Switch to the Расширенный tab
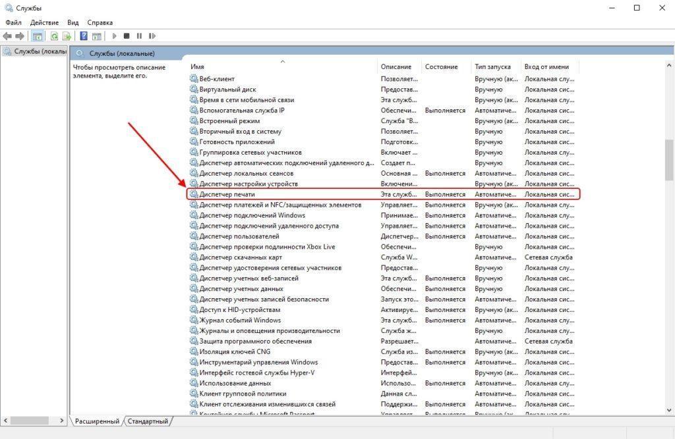The image size is (675, 439). (98, 421)
